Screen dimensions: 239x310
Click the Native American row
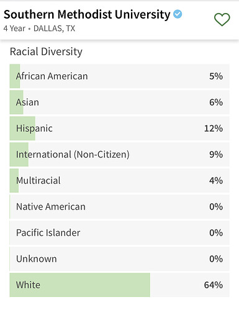[119, 206]
